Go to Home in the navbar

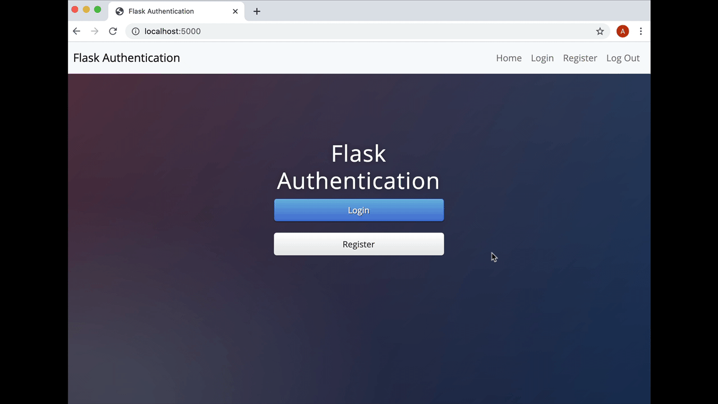509,58
